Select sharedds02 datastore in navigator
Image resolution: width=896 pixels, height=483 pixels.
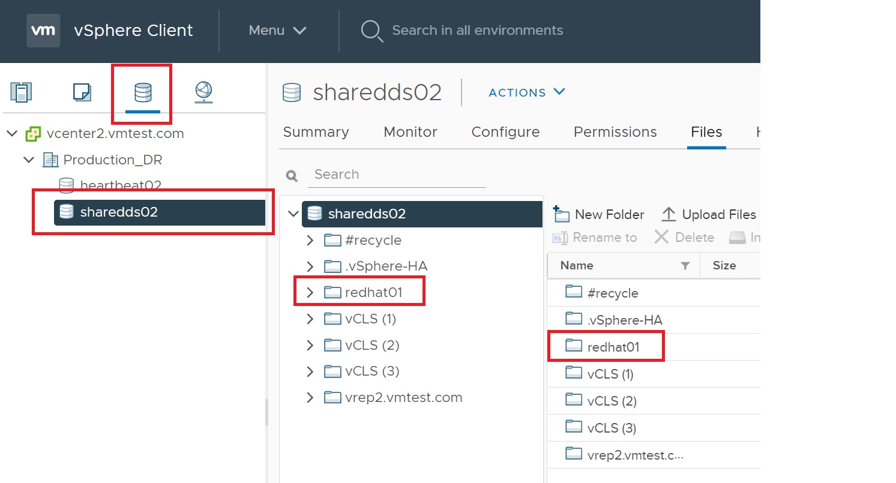[x=160, y=212]
